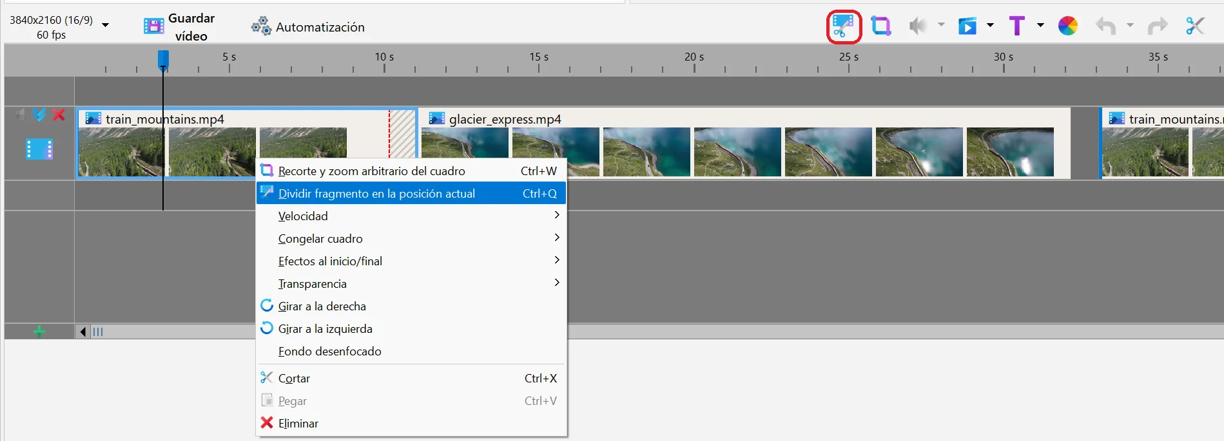Click the blue filmstrip track type icon
The width and height of the screenshot is (1224, 441).
coord(39,149)
